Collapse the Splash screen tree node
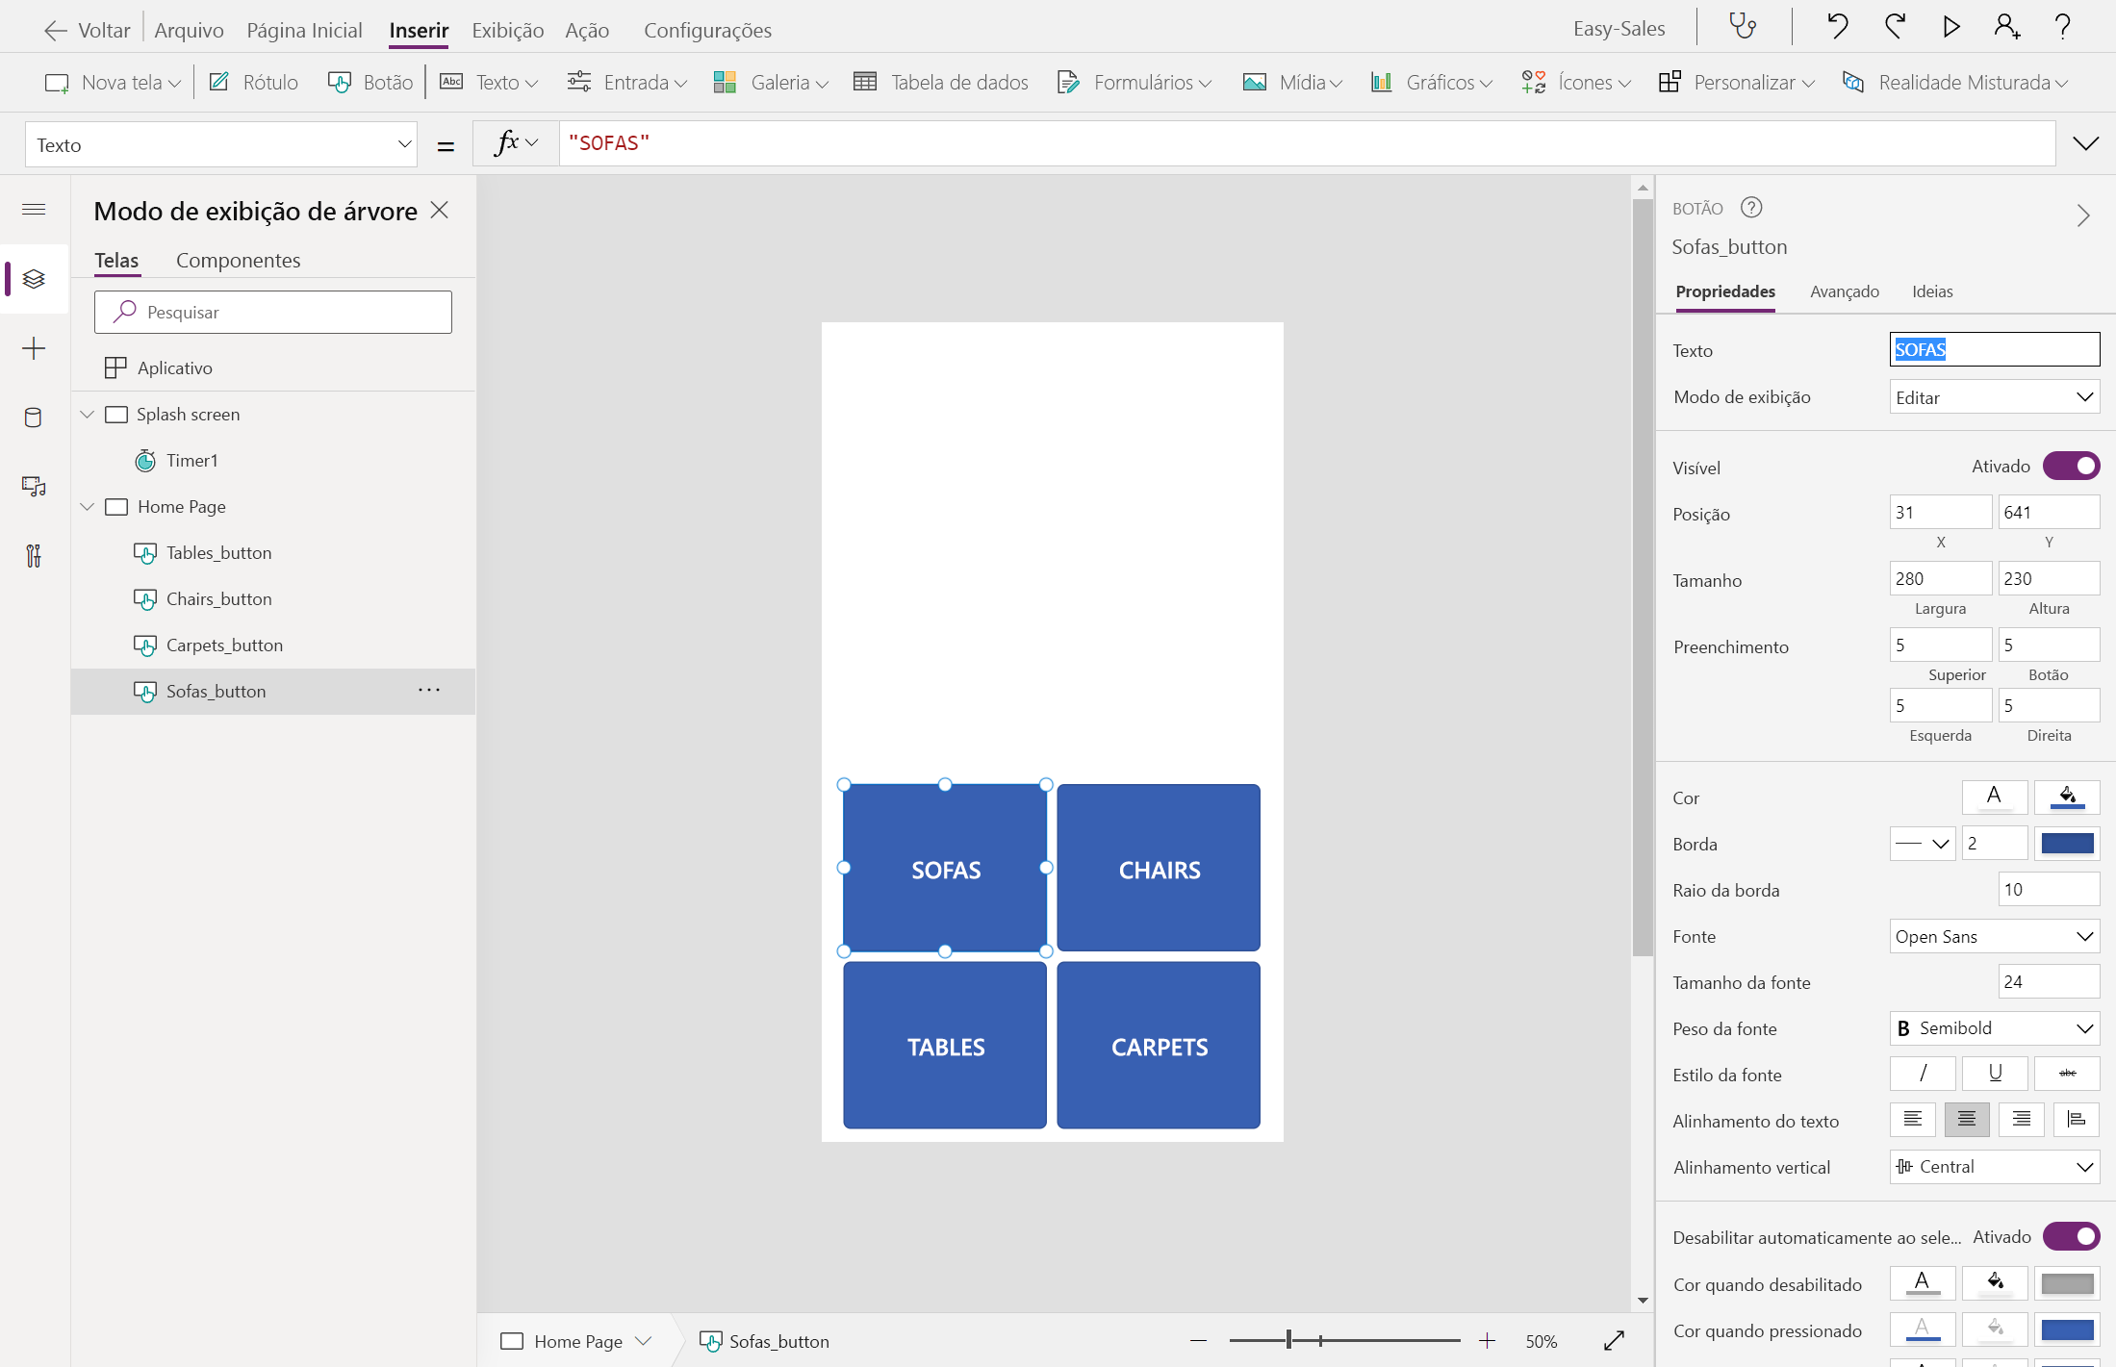 (x=88, y=415)
